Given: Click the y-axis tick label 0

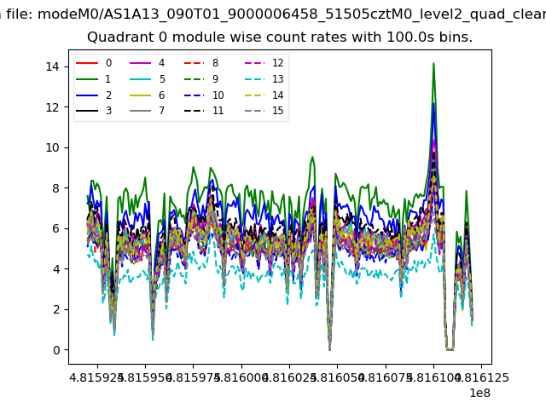Looking at the screenshot, I should coord(55,350).
